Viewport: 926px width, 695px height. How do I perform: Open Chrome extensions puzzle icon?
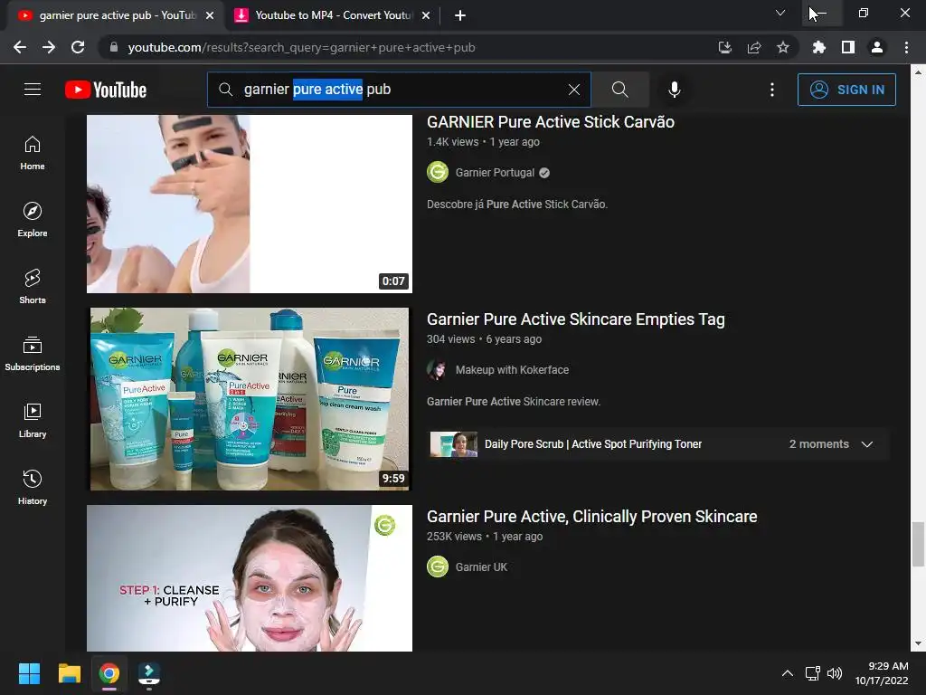tap(818, 47)
